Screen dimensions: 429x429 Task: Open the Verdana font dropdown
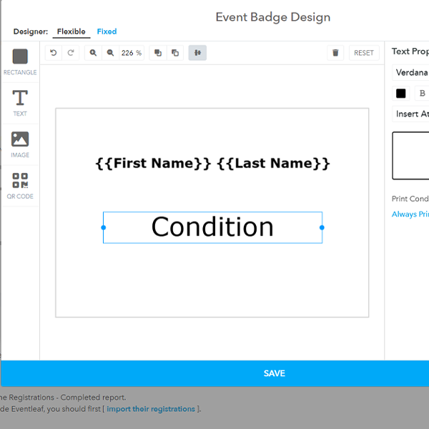click(411, 72)
